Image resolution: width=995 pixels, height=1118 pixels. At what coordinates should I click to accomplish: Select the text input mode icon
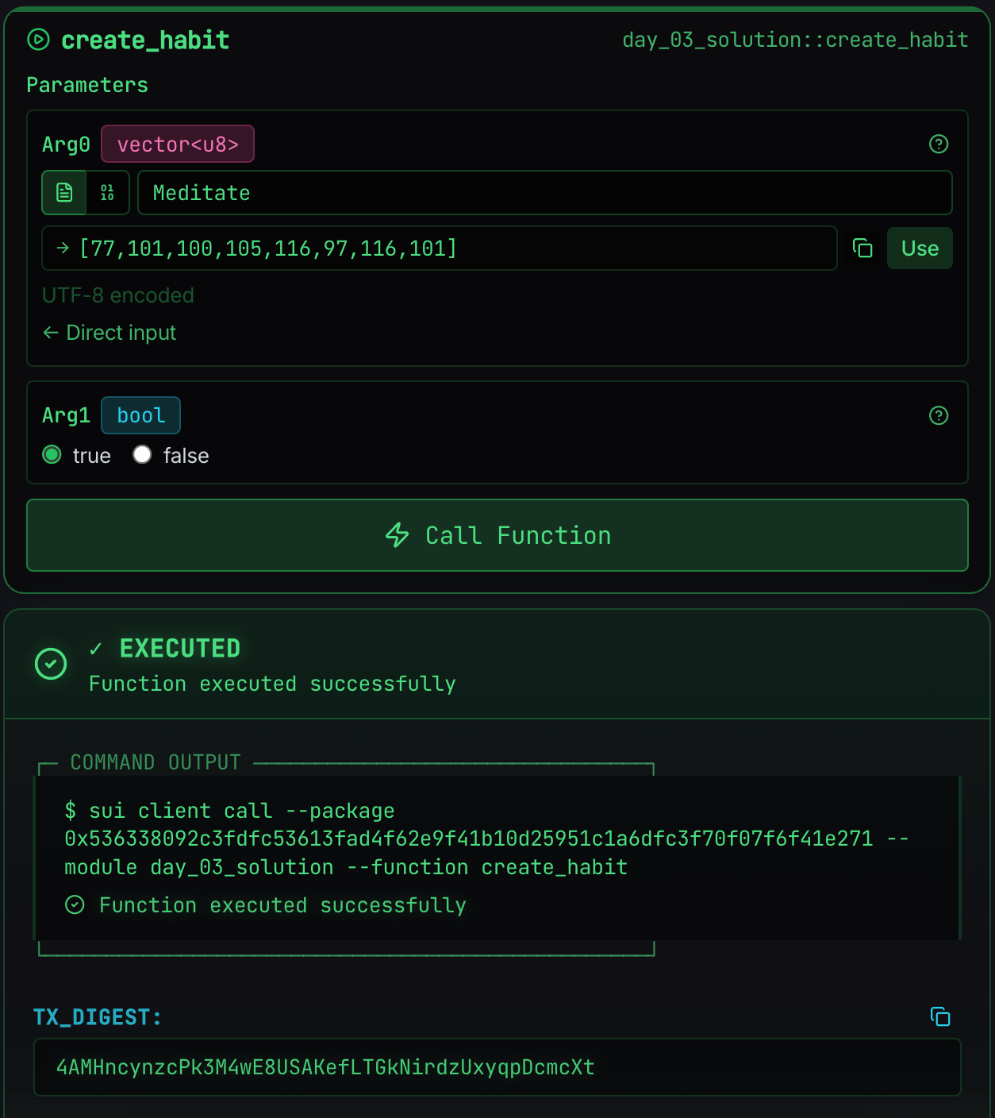[x=64, y=193]
